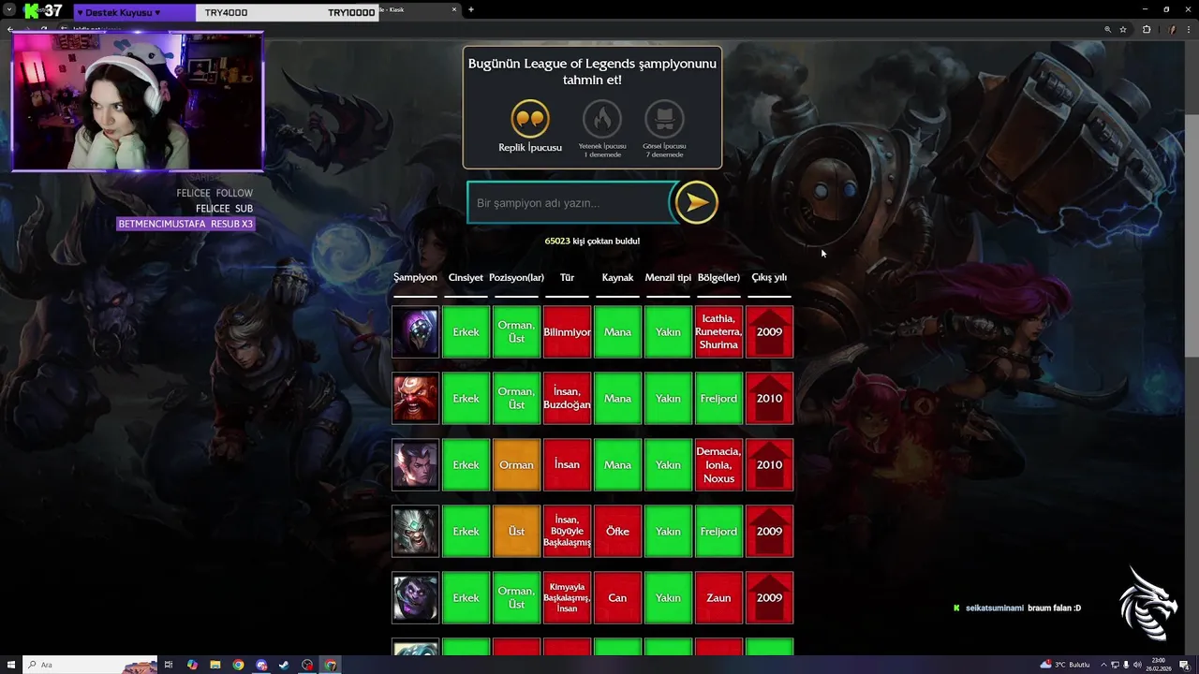Open a new browser tab with plus button

coord(470,9)
